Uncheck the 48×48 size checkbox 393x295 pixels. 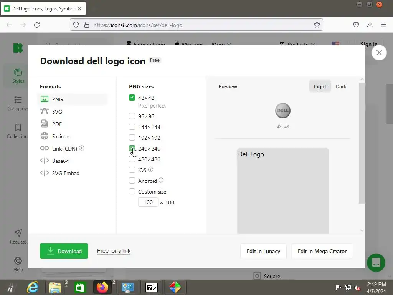click(x=132, y=98)
